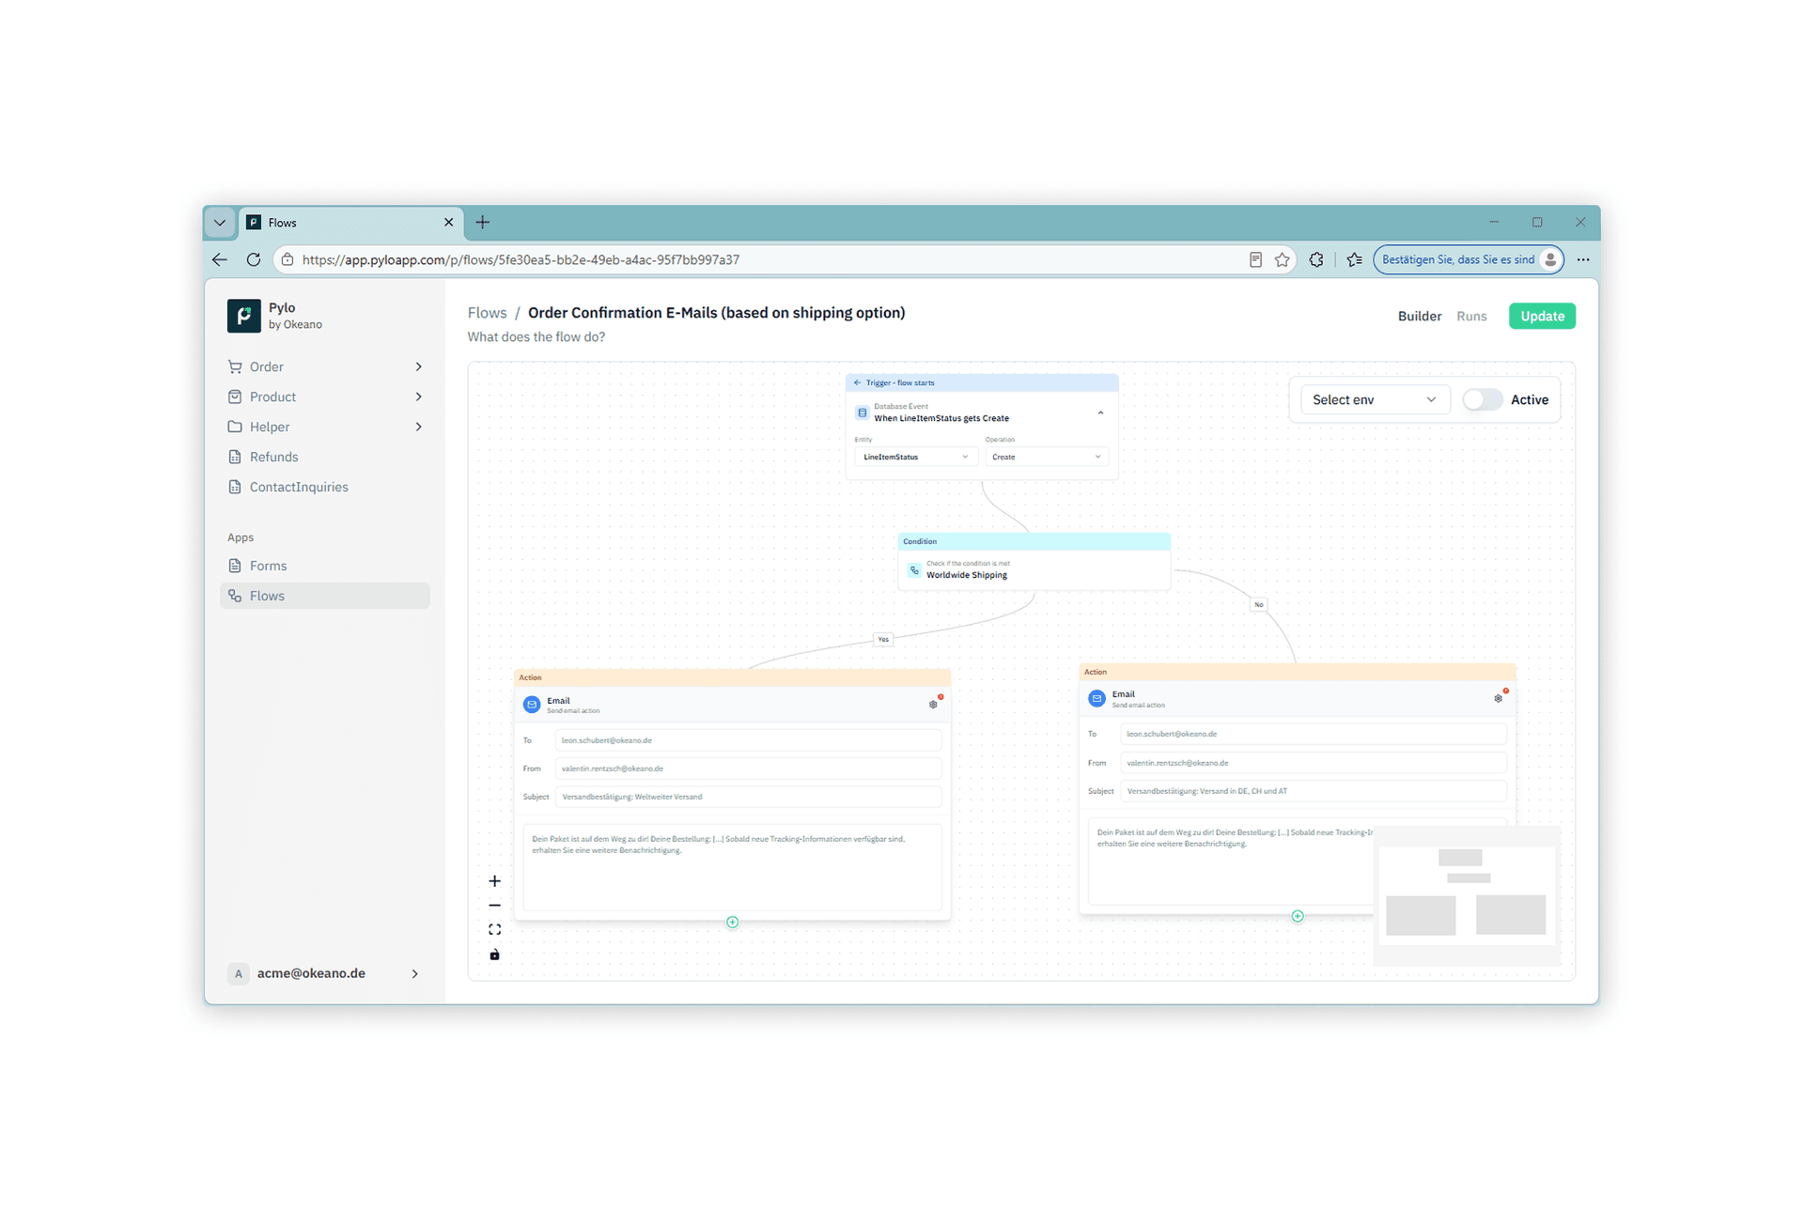This screenshot has height=1212, width=1804.
Task: Open the Select env dropdown
Action: (x=1375, y=399)
